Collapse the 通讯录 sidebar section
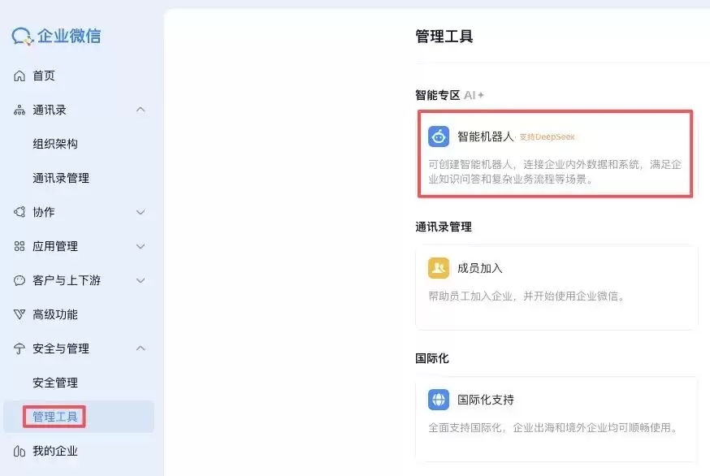This screenshot has height=476, width=710. pyautogui.click(x=141, y=110)
